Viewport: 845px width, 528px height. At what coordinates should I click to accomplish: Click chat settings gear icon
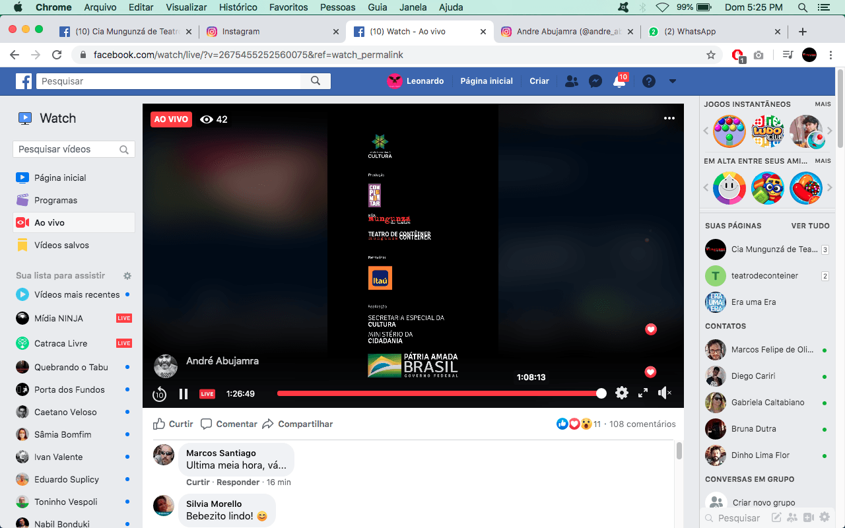tap(824, 518)
